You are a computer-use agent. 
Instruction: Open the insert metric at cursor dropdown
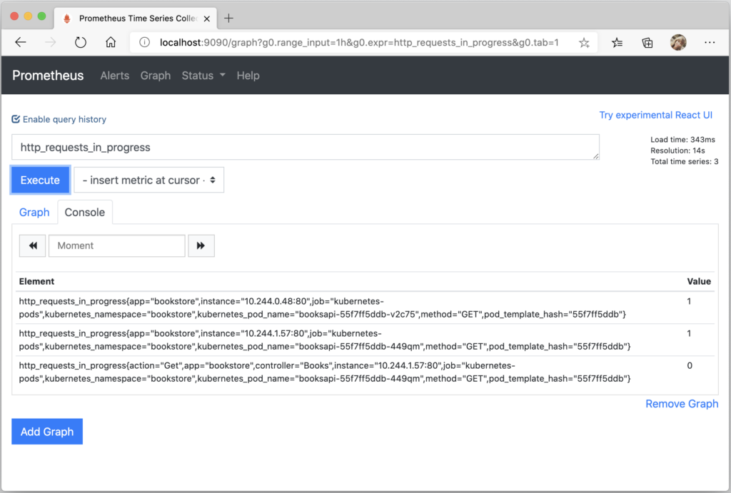pos(148,180)
